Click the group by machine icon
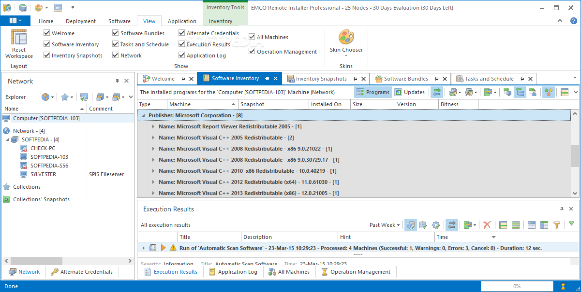Image resolution: width=581 pixels, height=292 pixels. pyautogui.click(x=507, y=92)
